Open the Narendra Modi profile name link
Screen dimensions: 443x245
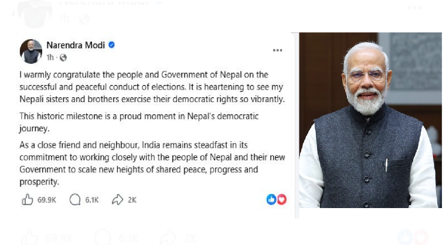coord(76,45)
